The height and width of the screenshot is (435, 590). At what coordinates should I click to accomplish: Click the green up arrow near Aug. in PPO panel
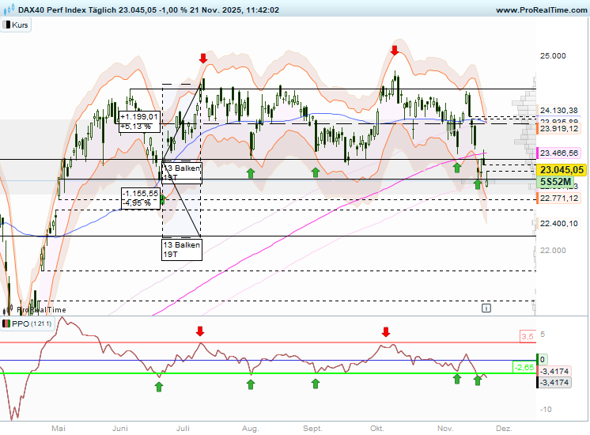pos(251,384)
